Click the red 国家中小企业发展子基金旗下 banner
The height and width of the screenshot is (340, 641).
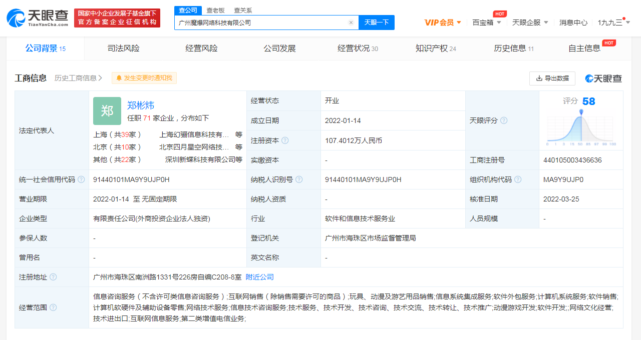click(117, 18)
